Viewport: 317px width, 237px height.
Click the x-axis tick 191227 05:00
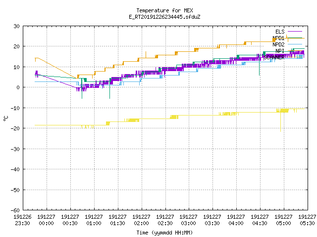[x=283, y=220]
